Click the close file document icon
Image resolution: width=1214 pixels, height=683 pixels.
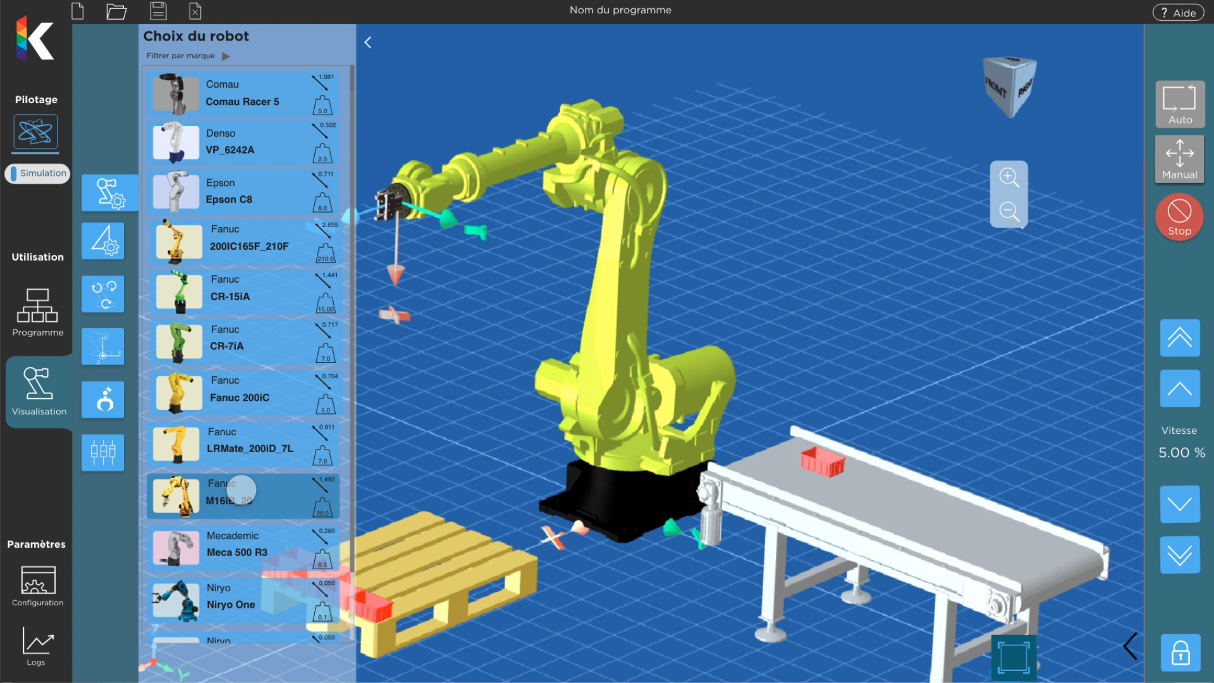click(x=195, y=11)
